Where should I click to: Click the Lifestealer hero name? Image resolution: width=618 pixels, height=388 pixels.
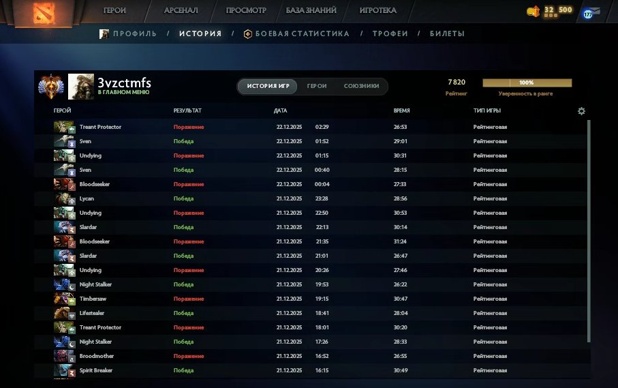coord(92,313)
